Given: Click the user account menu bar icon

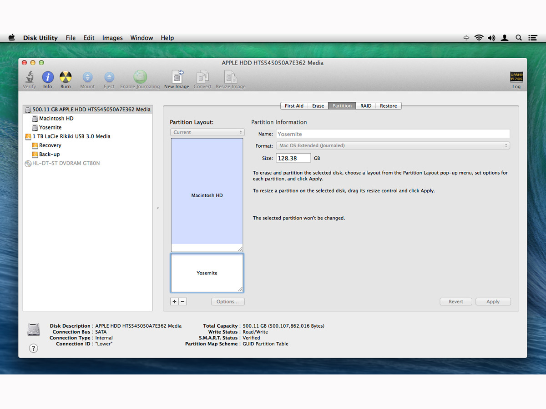Looking at the screenshot, I should pyautogui.click(x=505, y=38).
